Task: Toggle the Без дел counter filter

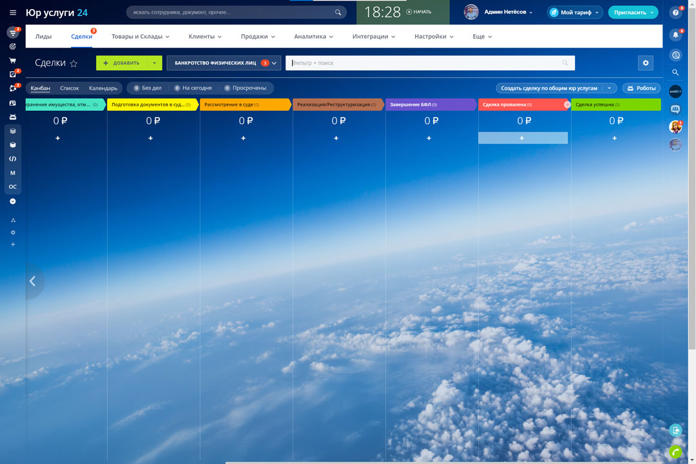Action: pos(148,88)
